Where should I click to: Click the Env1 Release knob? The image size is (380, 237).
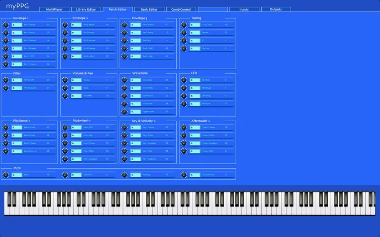6,48
